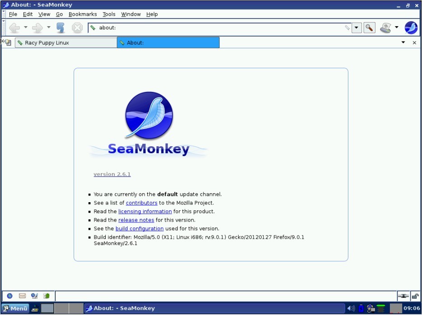This screenshot has width=422, height=315.
Task: Click the Search magnifier button
Action: (x=370, y=28)
